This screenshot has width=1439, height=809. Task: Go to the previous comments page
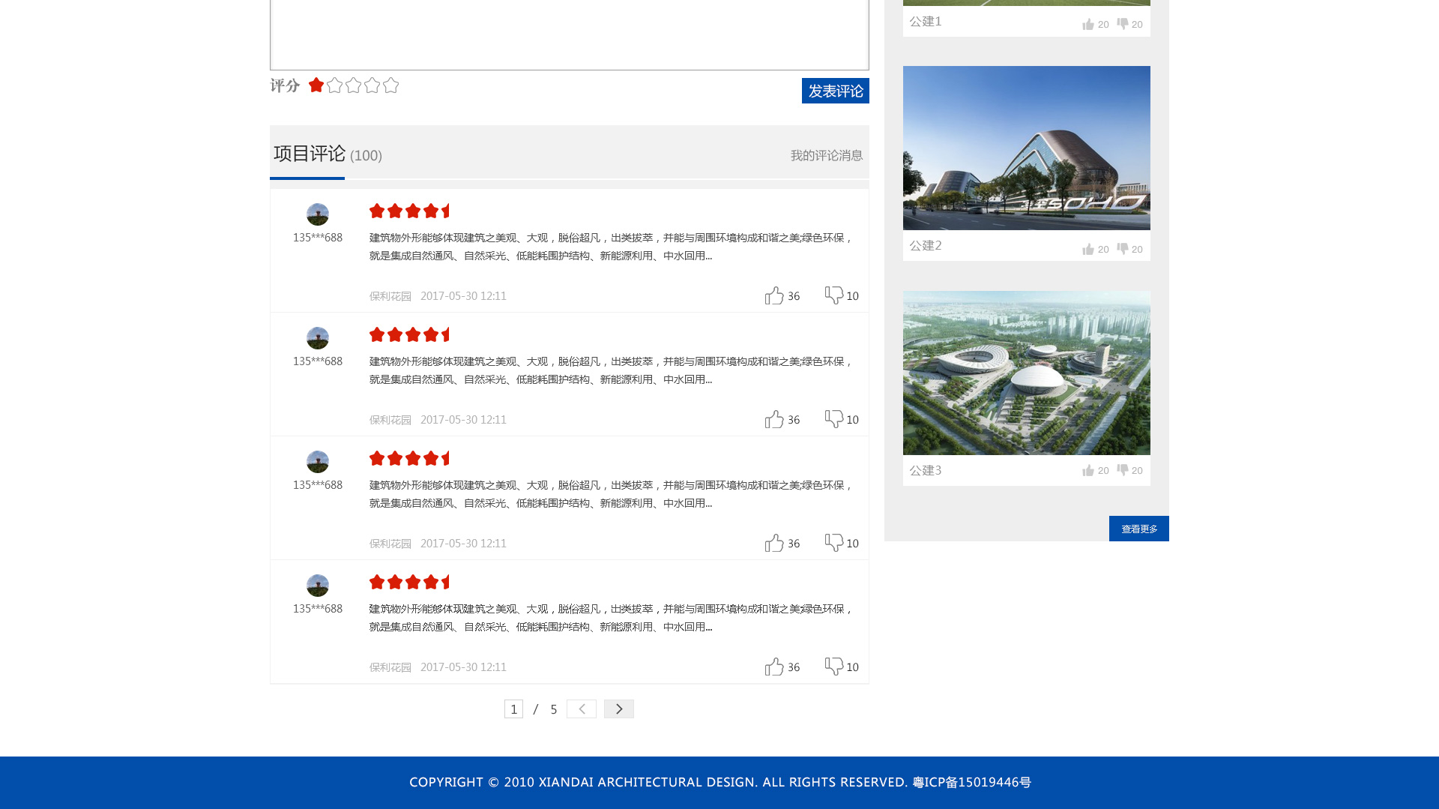pyautogui.click(x=581, y=709)
